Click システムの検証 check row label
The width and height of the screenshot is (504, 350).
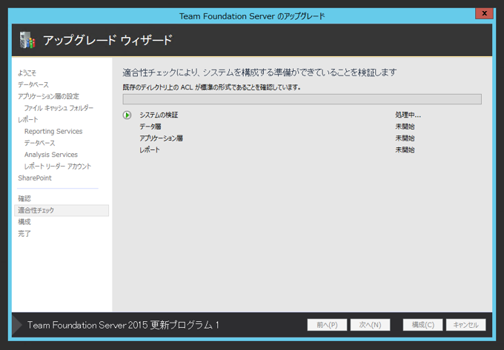pos(159,115)
